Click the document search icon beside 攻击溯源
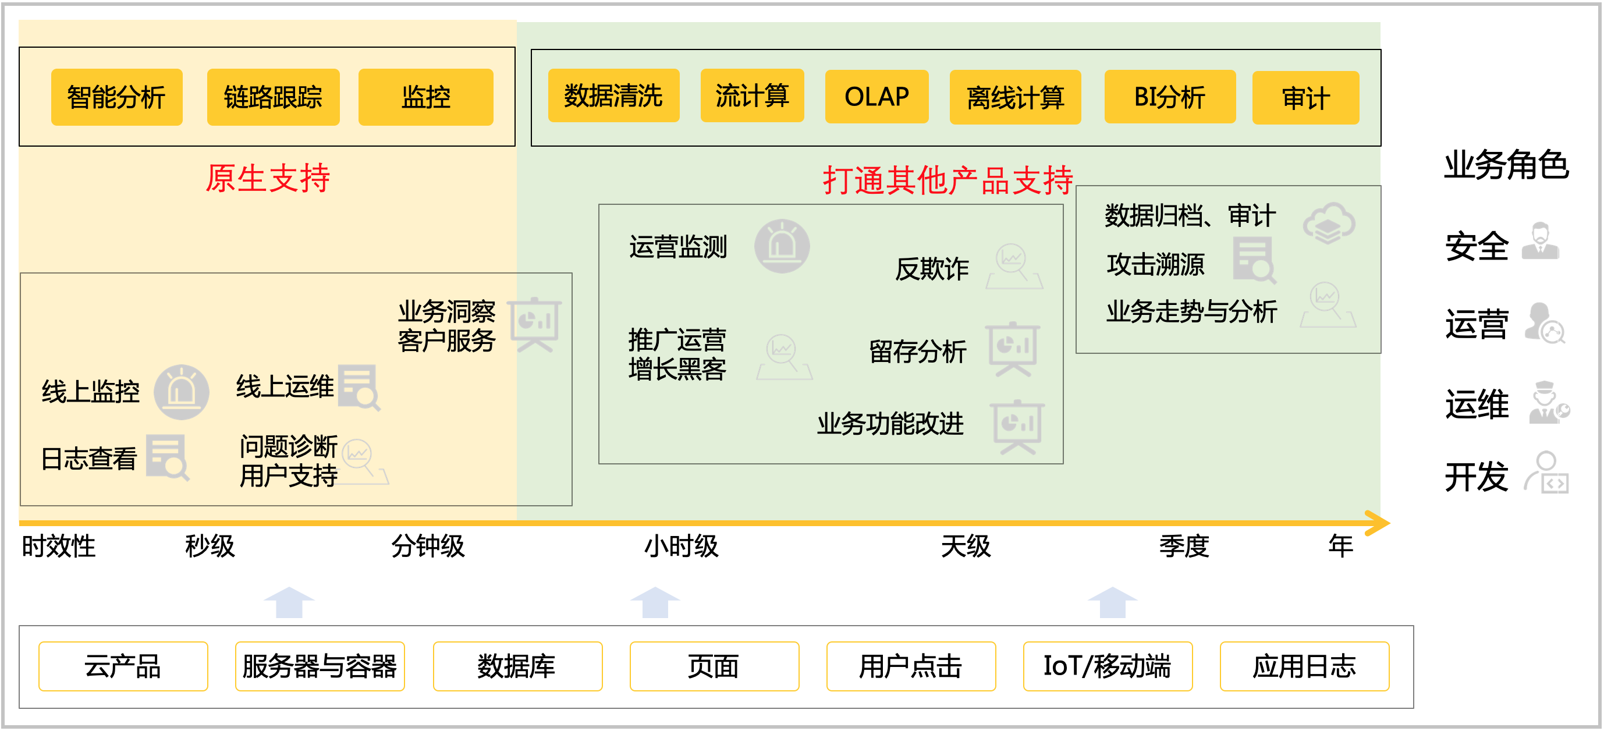 click(1255, 260)
